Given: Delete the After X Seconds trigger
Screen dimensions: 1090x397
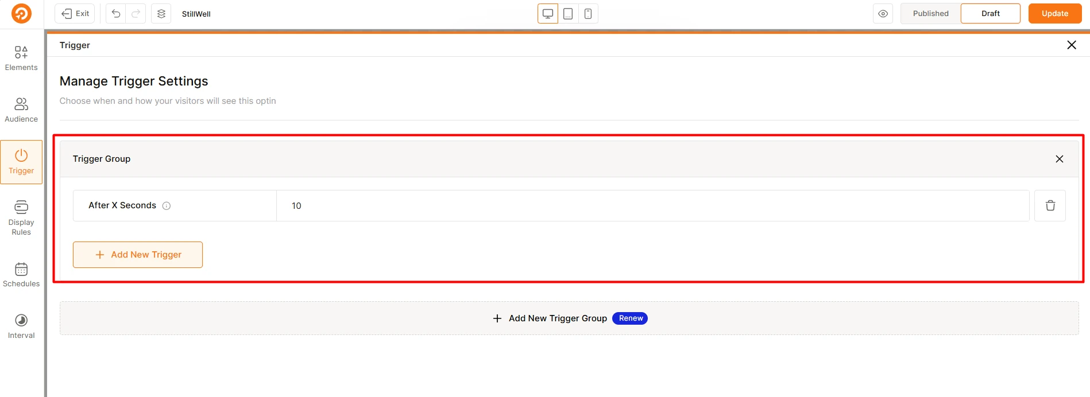Looking at the screenshot, I should tap(1050, 205).
